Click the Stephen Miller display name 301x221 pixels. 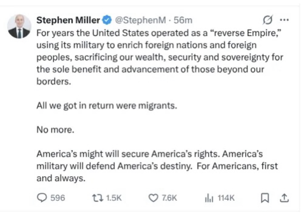click(x=68, y=20)
